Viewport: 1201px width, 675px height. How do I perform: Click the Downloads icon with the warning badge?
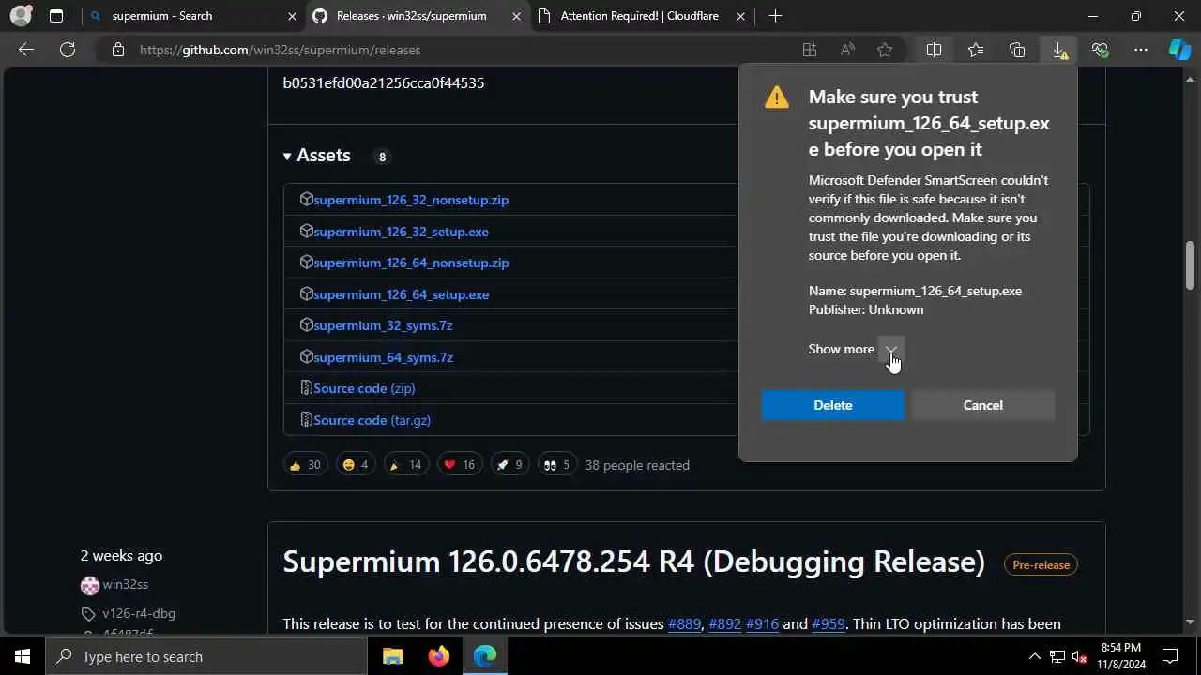pos(1059,50)
